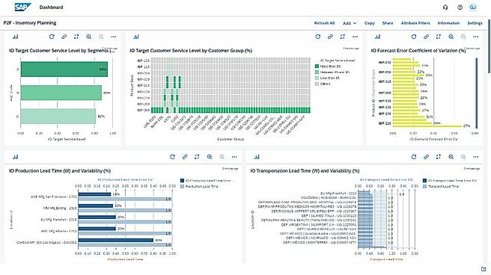Click the Share button
The width and height of the screenshot is (491, 275).
tap(388, 23)
